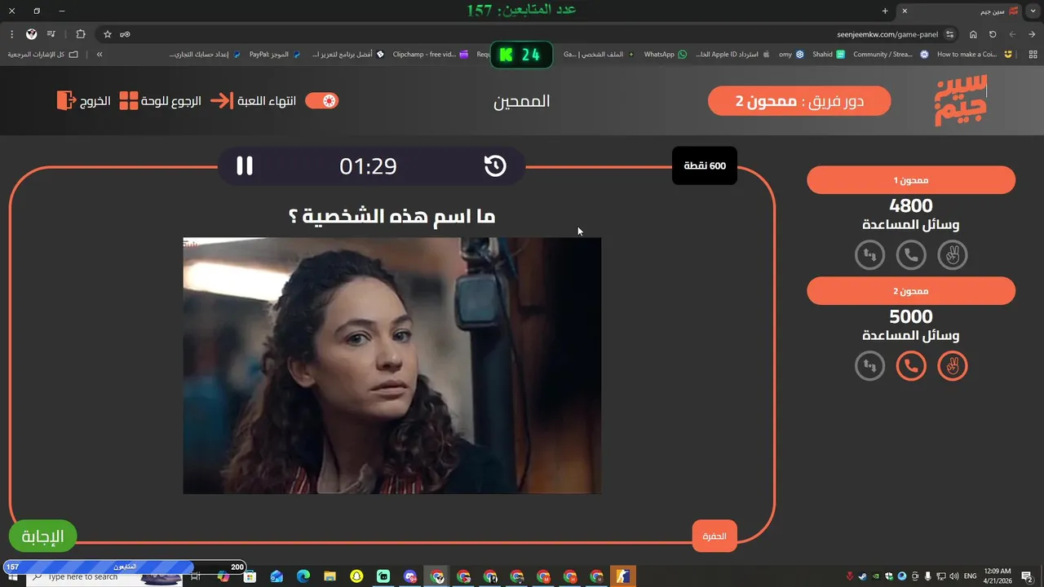The height and width of the screenshot is (587, 1044).
Task: Open the notification center icon
Action: click(x=1027, y=576)
